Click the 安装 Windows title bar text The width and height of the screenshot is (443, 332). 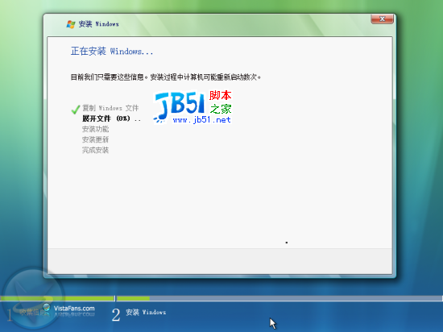click(98, 24)
